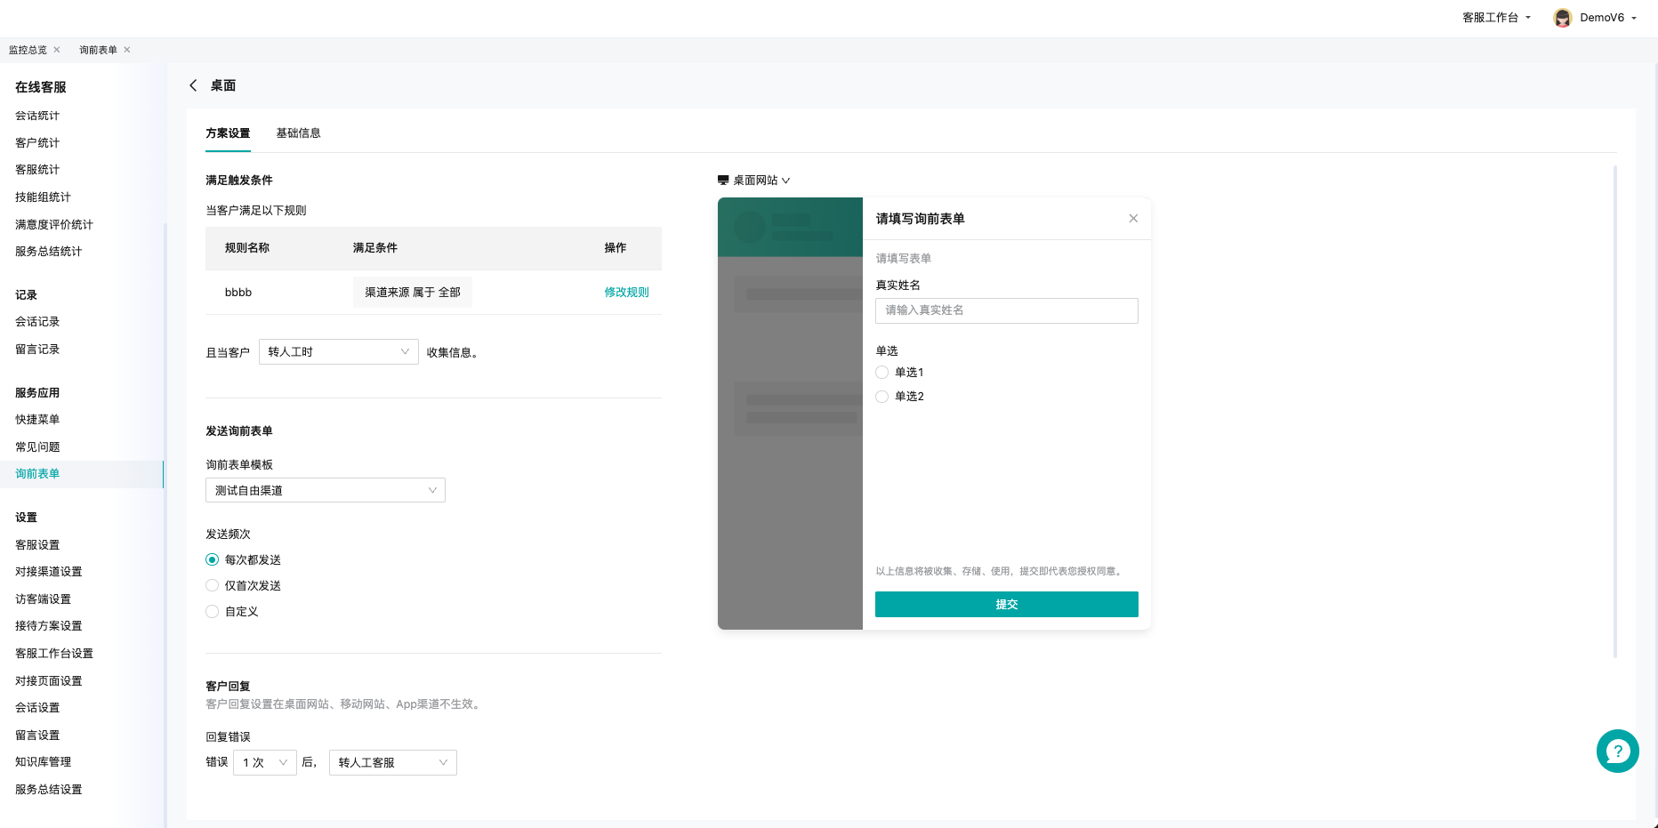Open 留言记录 in the sidebar
This screenshot has width=1658, height=828.
(37, 350)
